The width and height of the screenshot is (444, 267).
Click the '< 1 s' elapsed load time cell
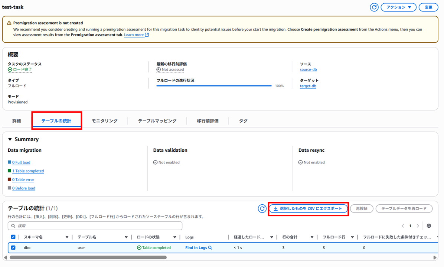[238, 247]
